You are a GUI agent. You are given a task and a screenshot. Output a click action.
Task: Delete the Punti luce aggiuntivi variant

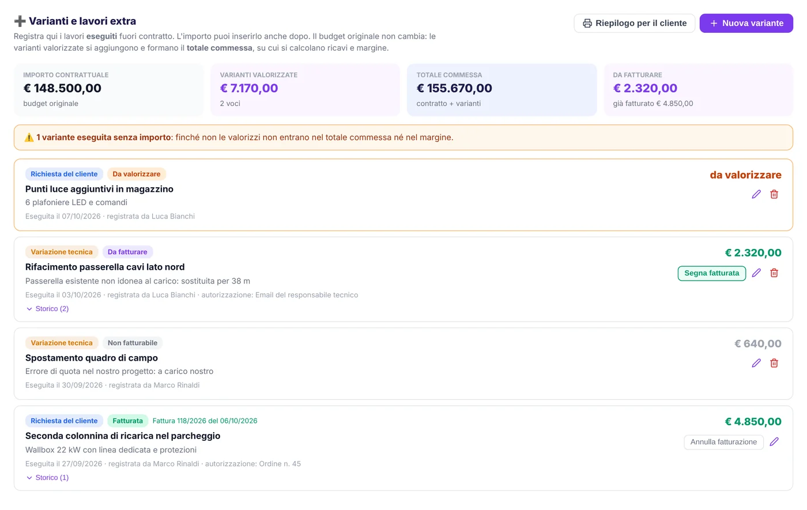pos(774,194)
